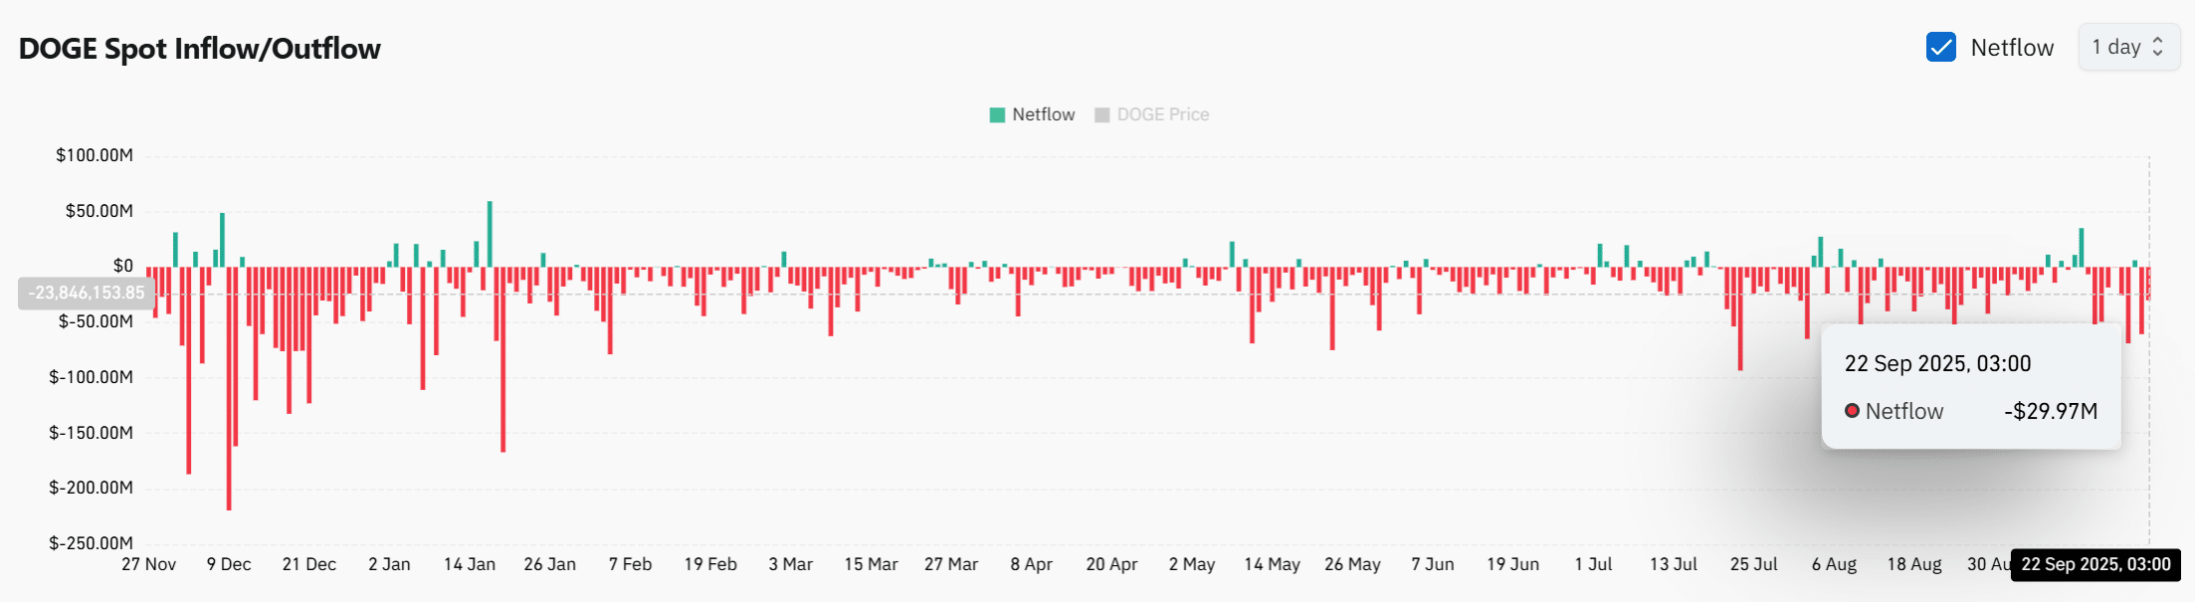Screen dimensions: 2195x602
Task: Click the -23,846,153.85 crosshair value label
Action: point(87,293)
